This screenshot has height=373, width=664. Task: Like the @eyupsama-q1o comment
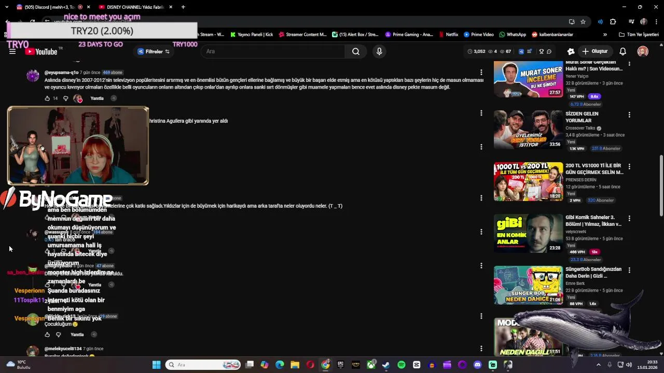point(47,98)
